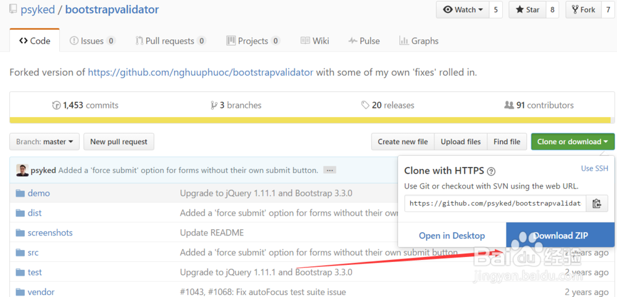The width and height of the screenshot is (617, 297).
Task: Open the Branch: master dropdown
Action: click(44, 142)
